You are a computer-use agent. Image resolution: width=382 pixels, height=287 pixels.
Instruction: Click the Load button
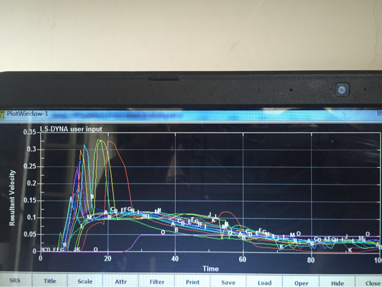coord(264,283)
